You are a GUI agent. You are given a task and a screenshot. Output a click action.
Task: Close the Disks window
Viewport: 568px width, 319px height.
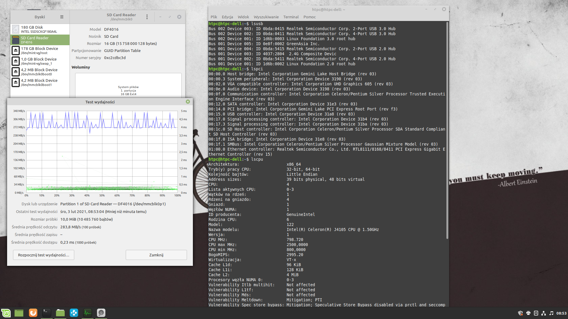tap(179, 17)
